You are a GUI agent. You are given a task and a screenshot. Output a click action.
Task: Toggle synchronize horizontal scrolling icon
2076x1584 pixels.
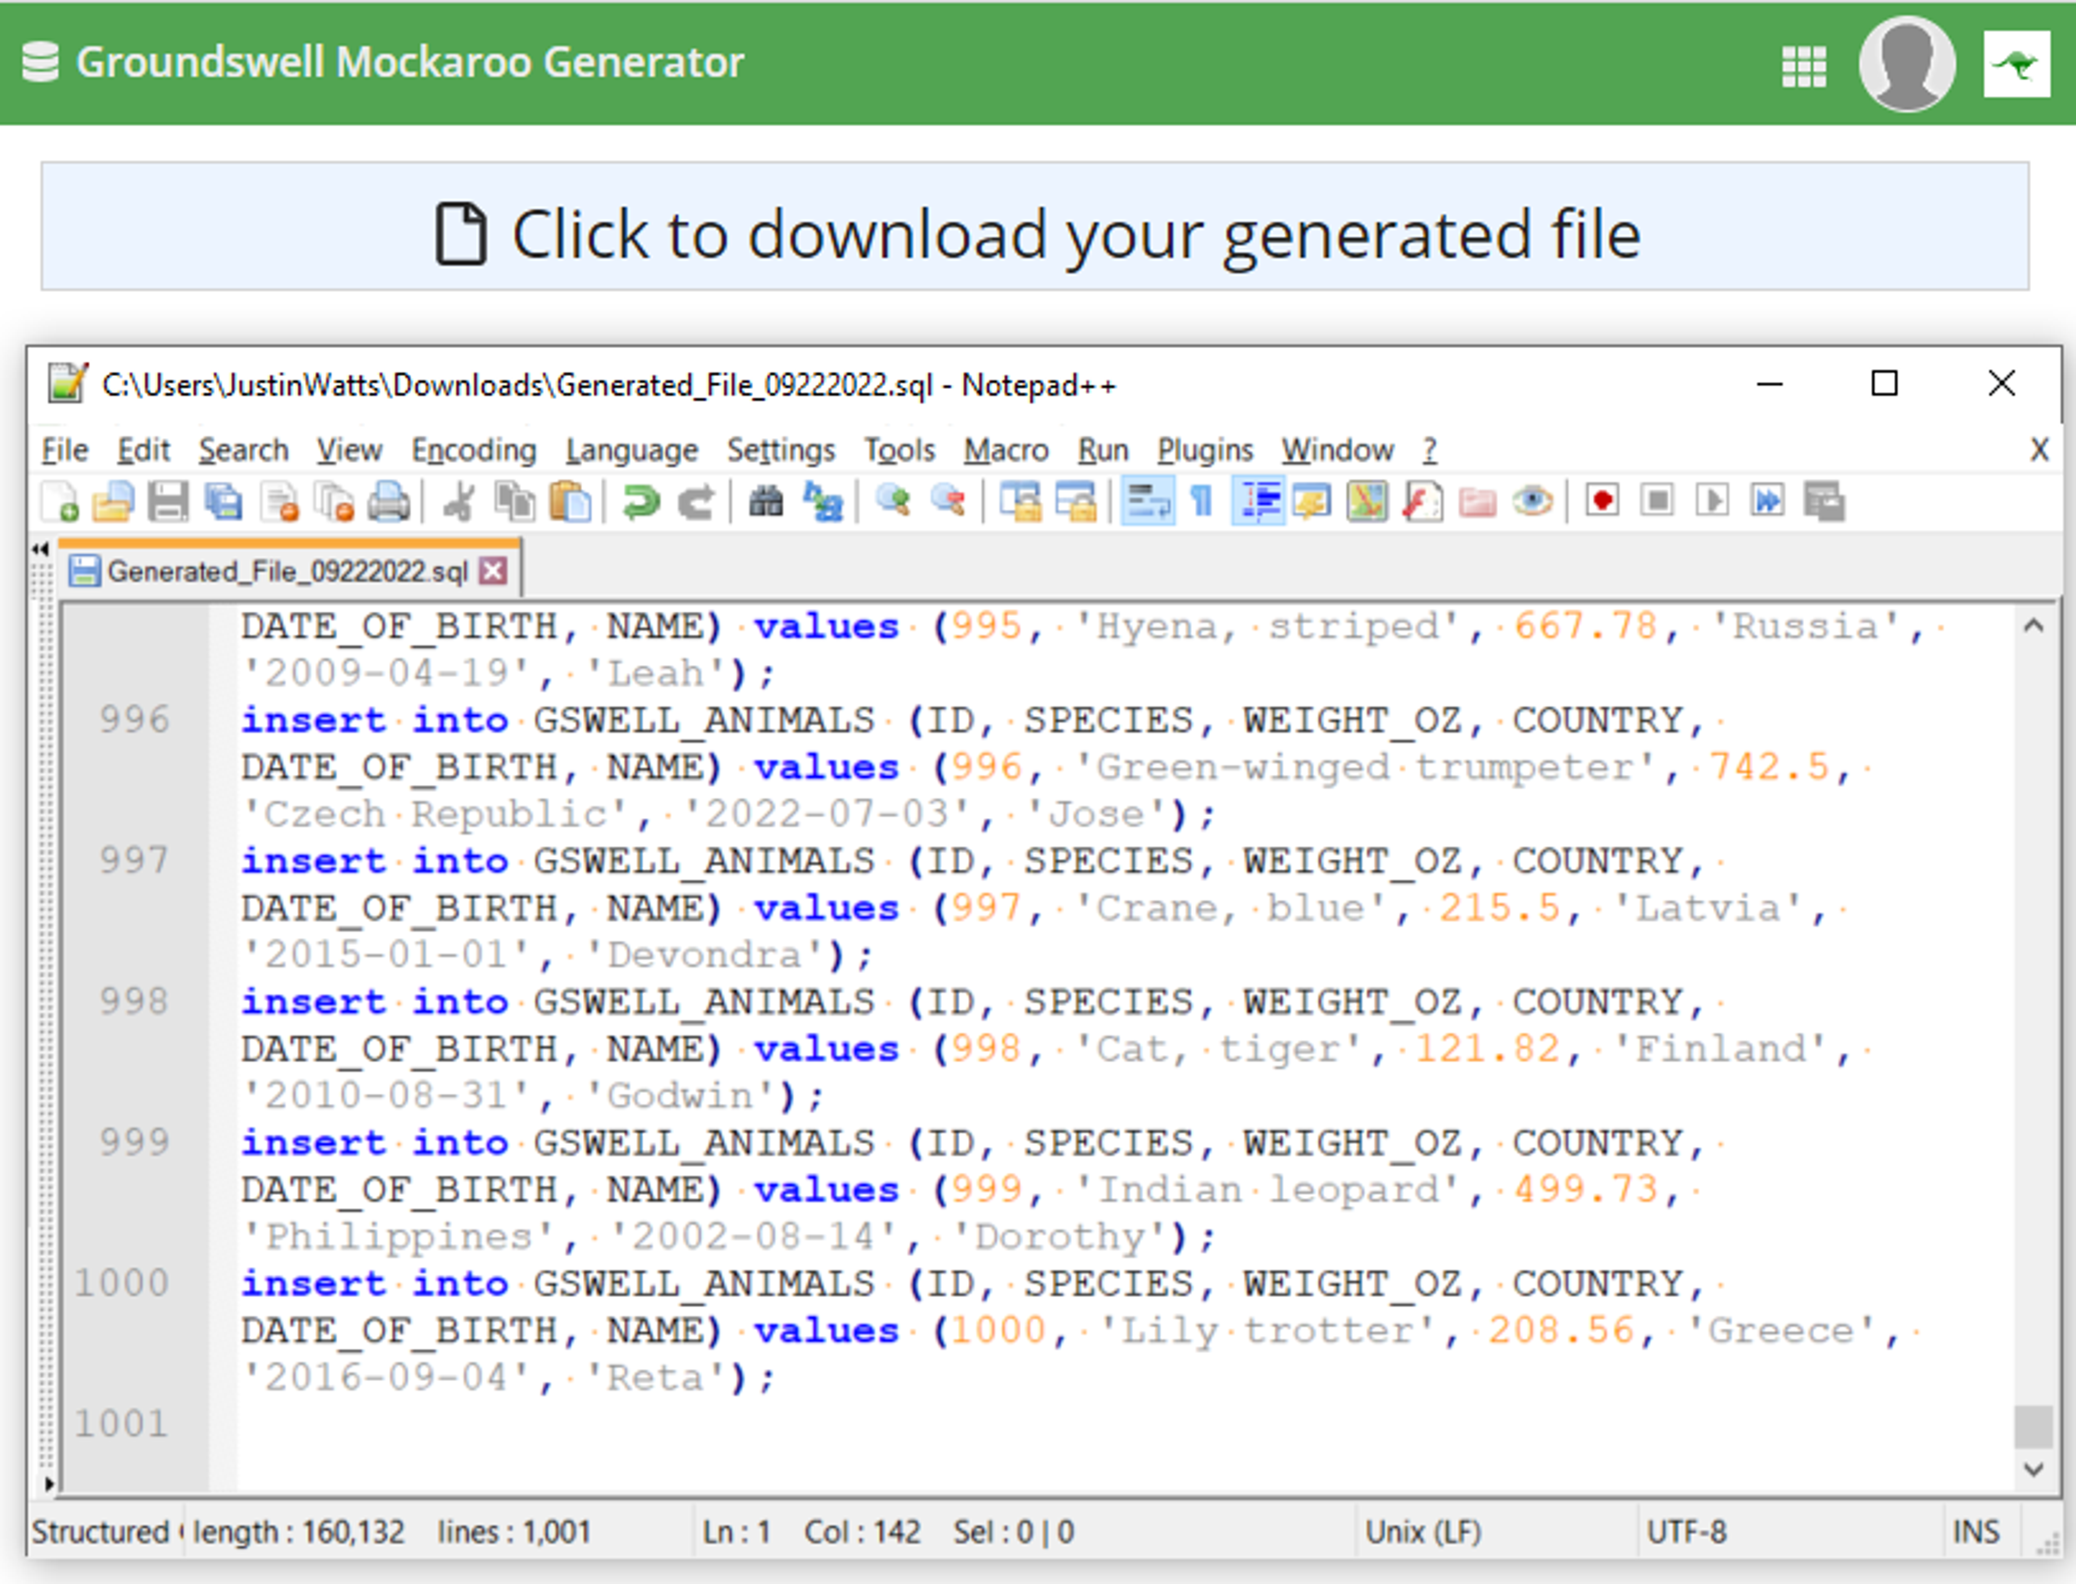pos(1076,502)
